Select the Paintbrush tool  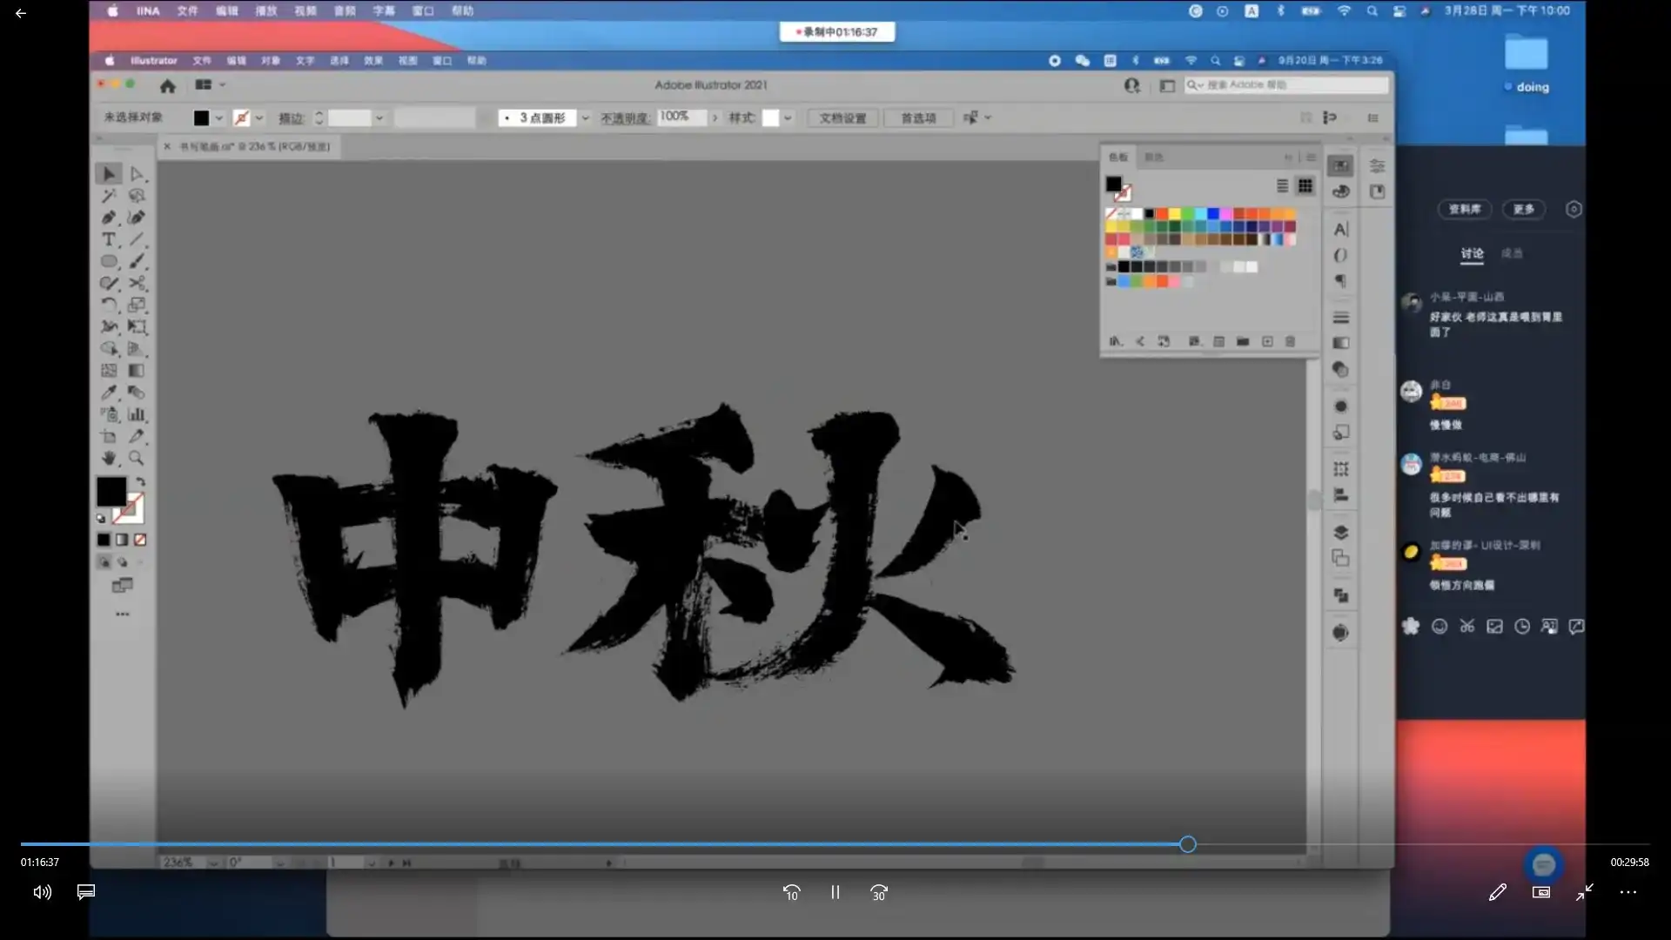(x=137, y=260)
